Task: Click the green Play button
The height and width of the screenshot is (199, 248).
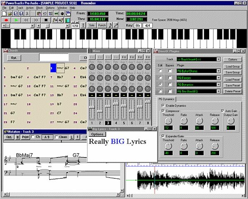Action: tap(16, 20)
